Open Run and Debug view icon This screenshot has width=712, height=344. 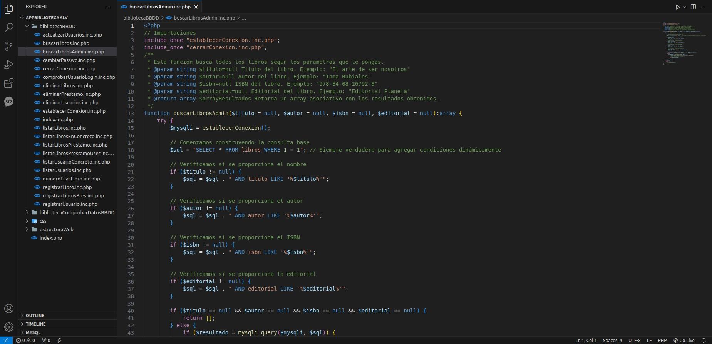(8, 65)
